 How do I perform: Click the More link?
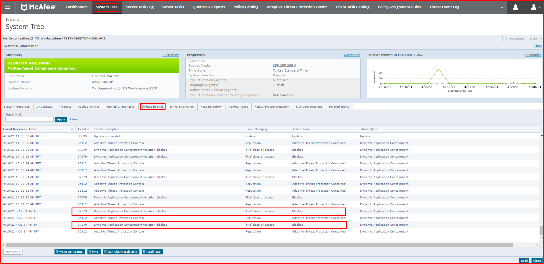[x=538, y=46]
